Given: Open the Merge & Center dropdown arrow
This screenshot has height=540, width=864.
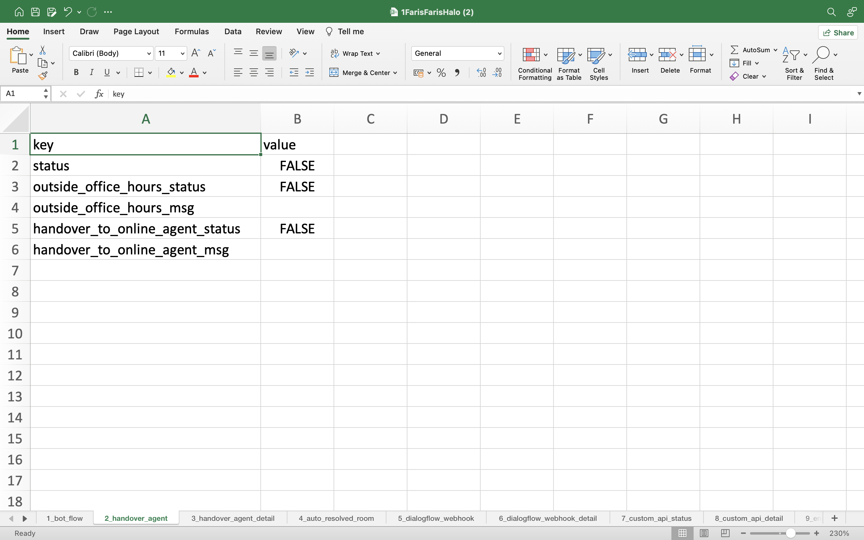Looking at the screenshot, I should tap(395, 73).
